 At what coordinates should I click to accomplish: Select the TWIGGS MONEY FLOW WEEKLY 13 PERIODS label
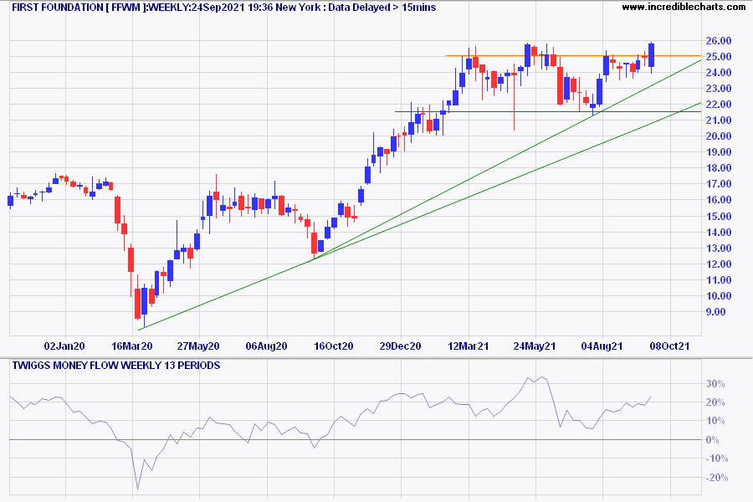[x=116, y=366]
